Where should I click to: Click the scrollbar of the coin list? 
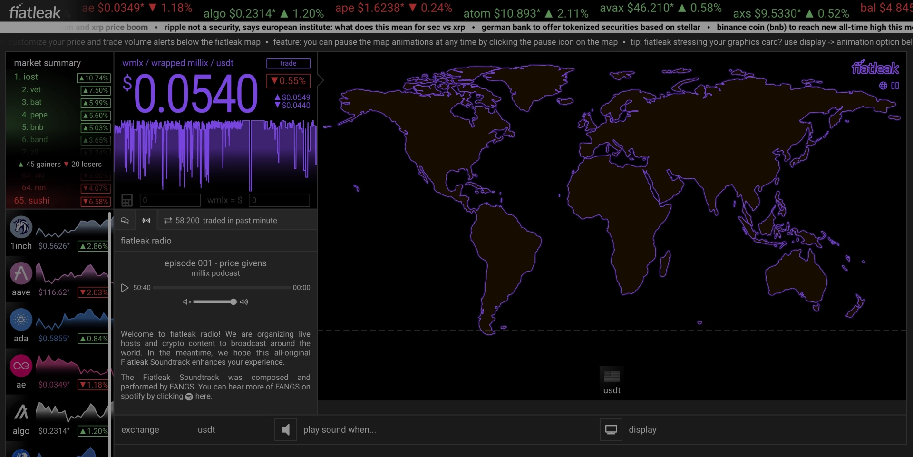point(110,334)
